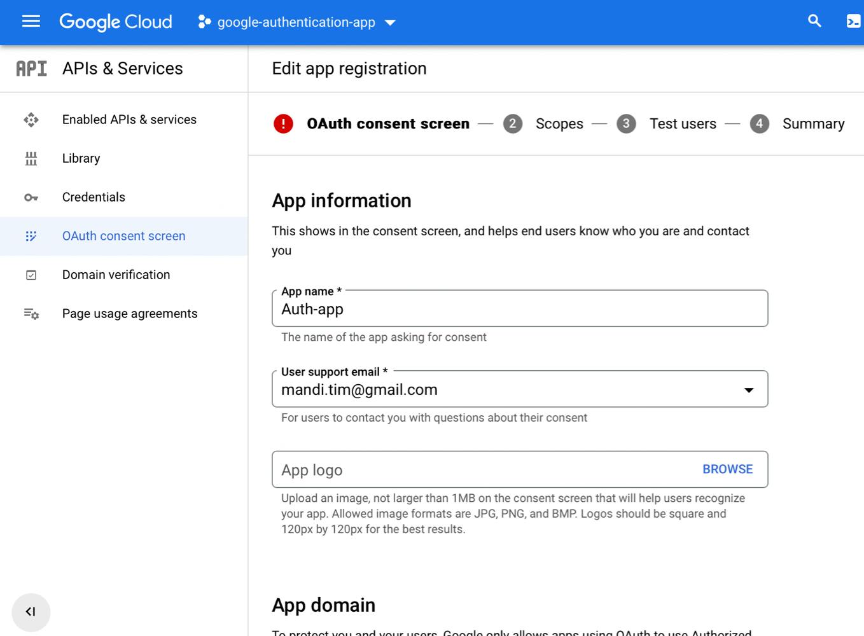Open the google-authentication-app project picker

(297, 22)
